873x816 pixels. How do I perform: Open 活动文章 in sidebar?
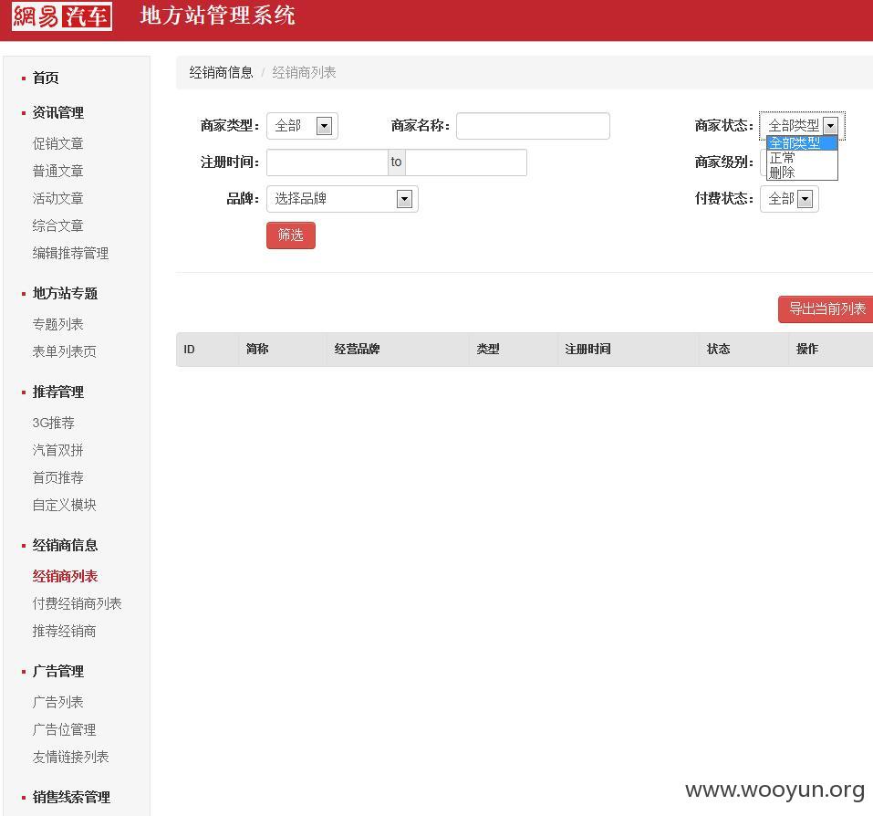pos(57,198)
